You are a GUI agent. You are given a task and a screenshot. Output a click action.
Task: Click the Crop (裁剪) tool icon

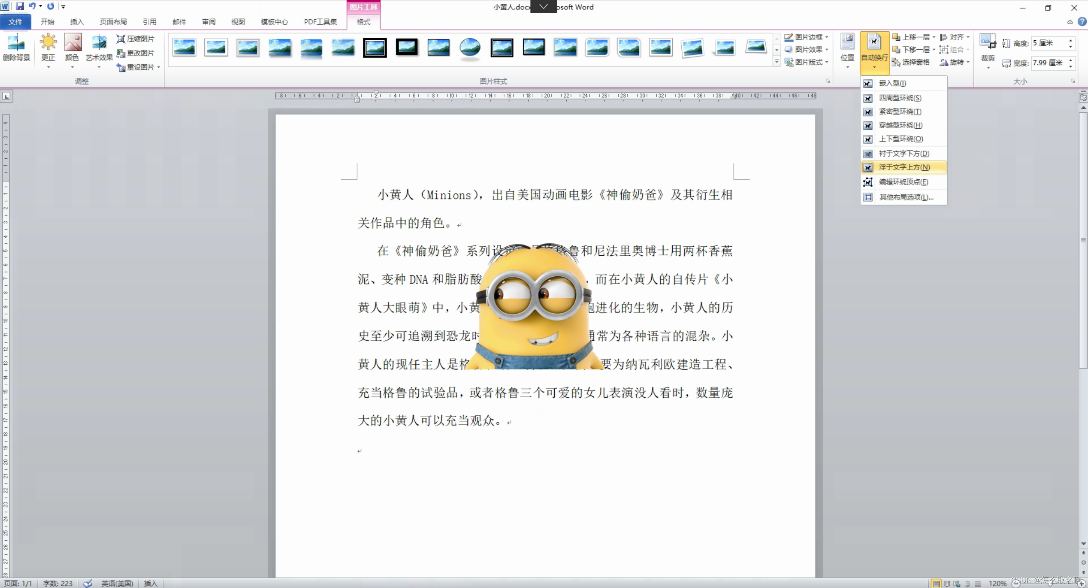point(988,42)
